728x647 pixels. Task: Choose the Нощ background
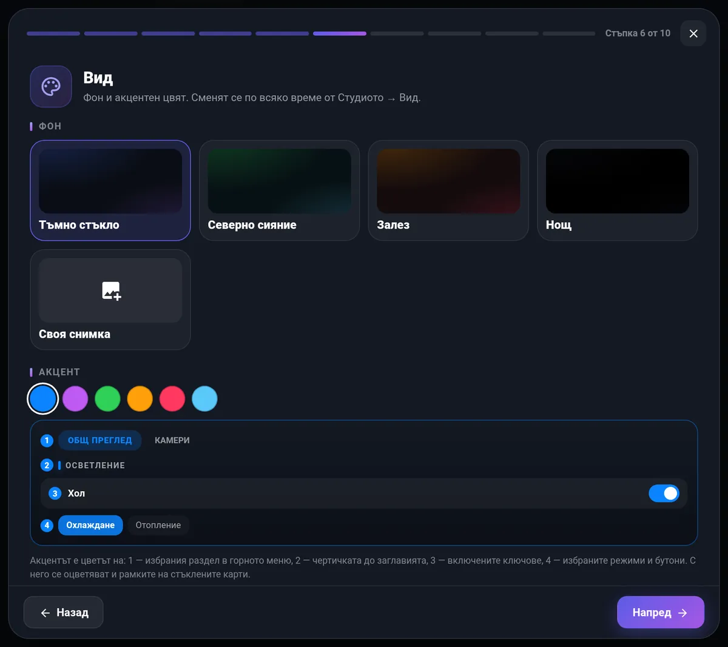pyautogui.click(x=618, y=190)
